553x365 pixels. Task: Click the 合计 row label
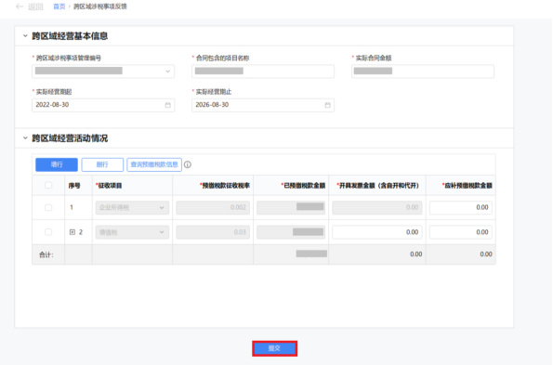(46, 254)
